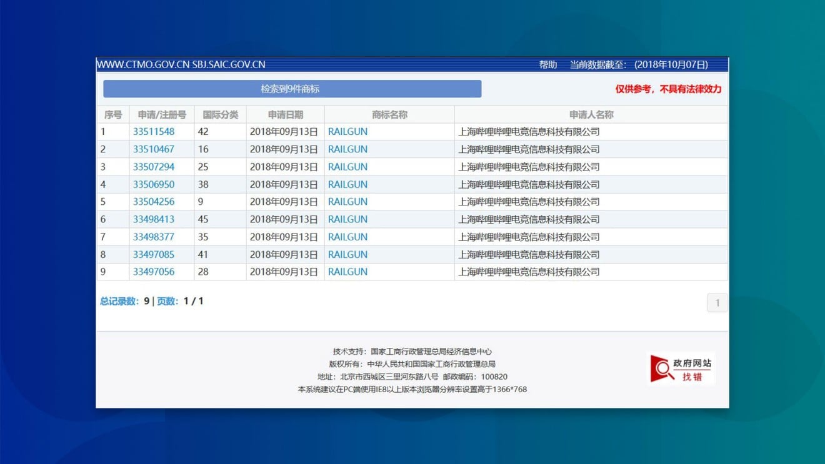Click the 序号 column header
The image size is (825, 464).
click(x=113, y=114)
